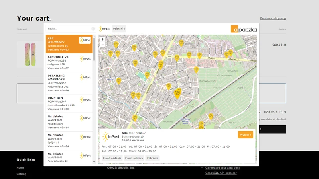Click "Your cart" heading text
Screen dimensions: 319x179
(x=33, y=18)
